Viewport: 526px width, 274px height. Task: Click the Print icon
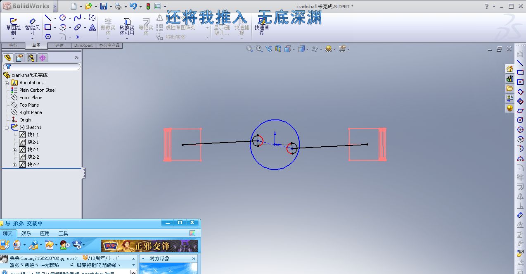(x=118, y=6)
